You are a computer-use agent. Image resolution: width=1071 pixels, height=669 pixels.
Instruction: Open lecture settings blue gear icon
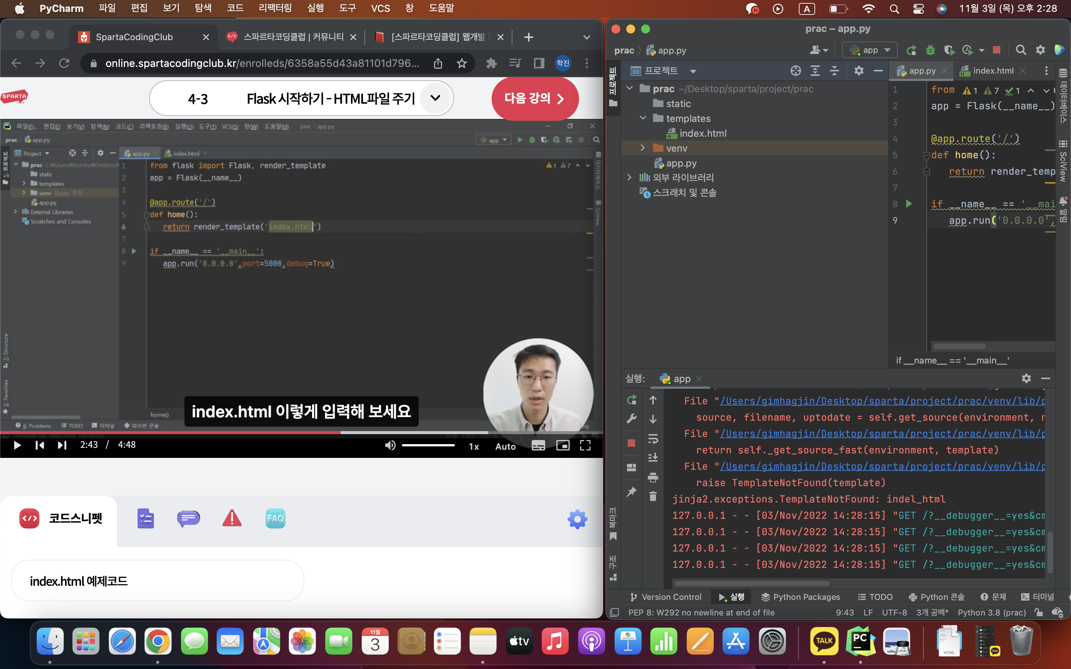coord(577,519)
